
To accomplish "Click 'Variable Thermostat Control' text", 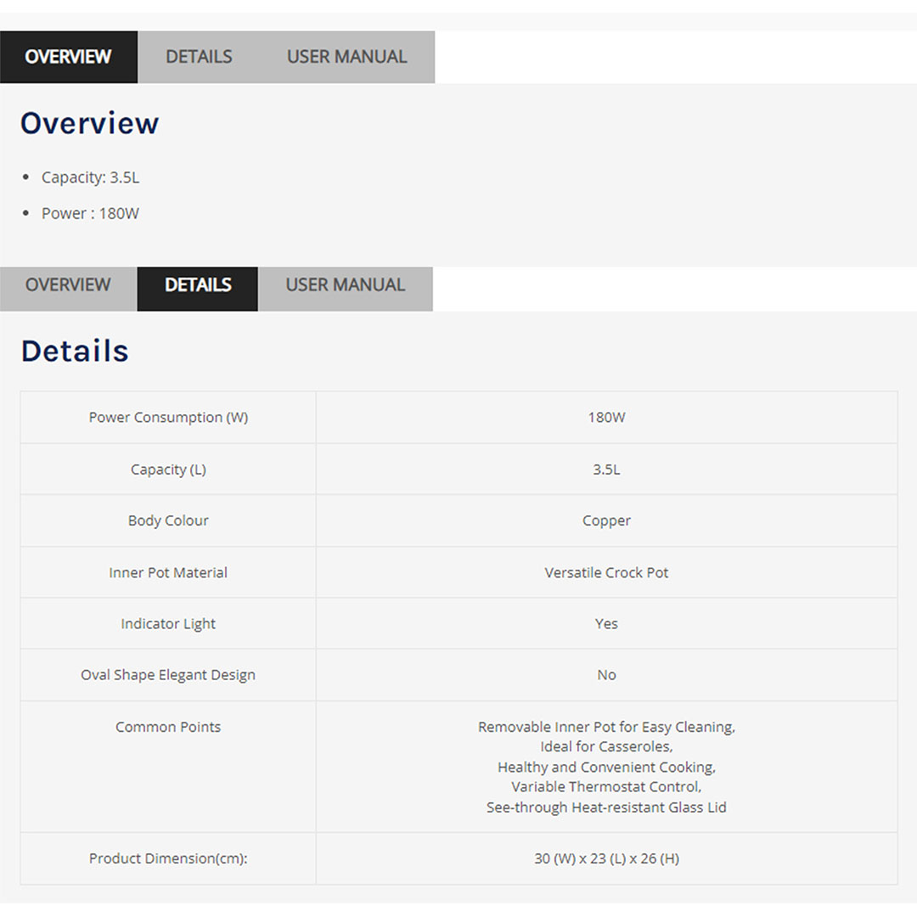I will tap(606, 787).
